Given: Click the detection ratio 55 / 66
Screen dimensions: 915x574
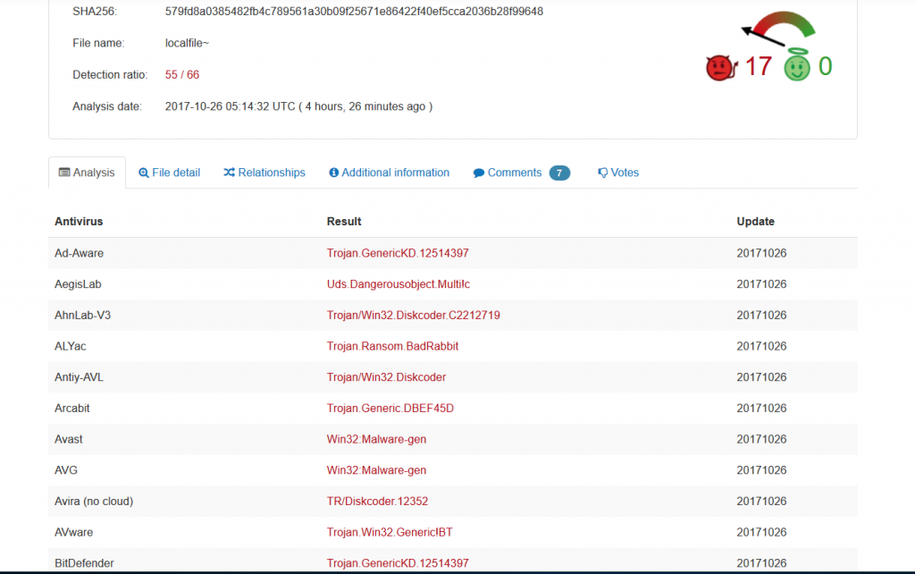Looking at the screenshot, I should coord(182,75).
